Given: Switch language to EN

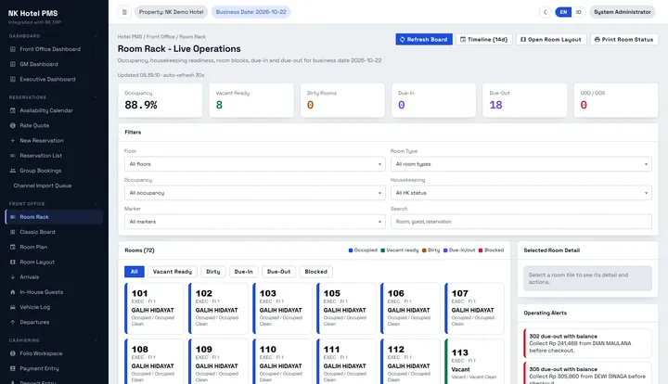Looking at the screenshot, I should [x=563, y=12].
